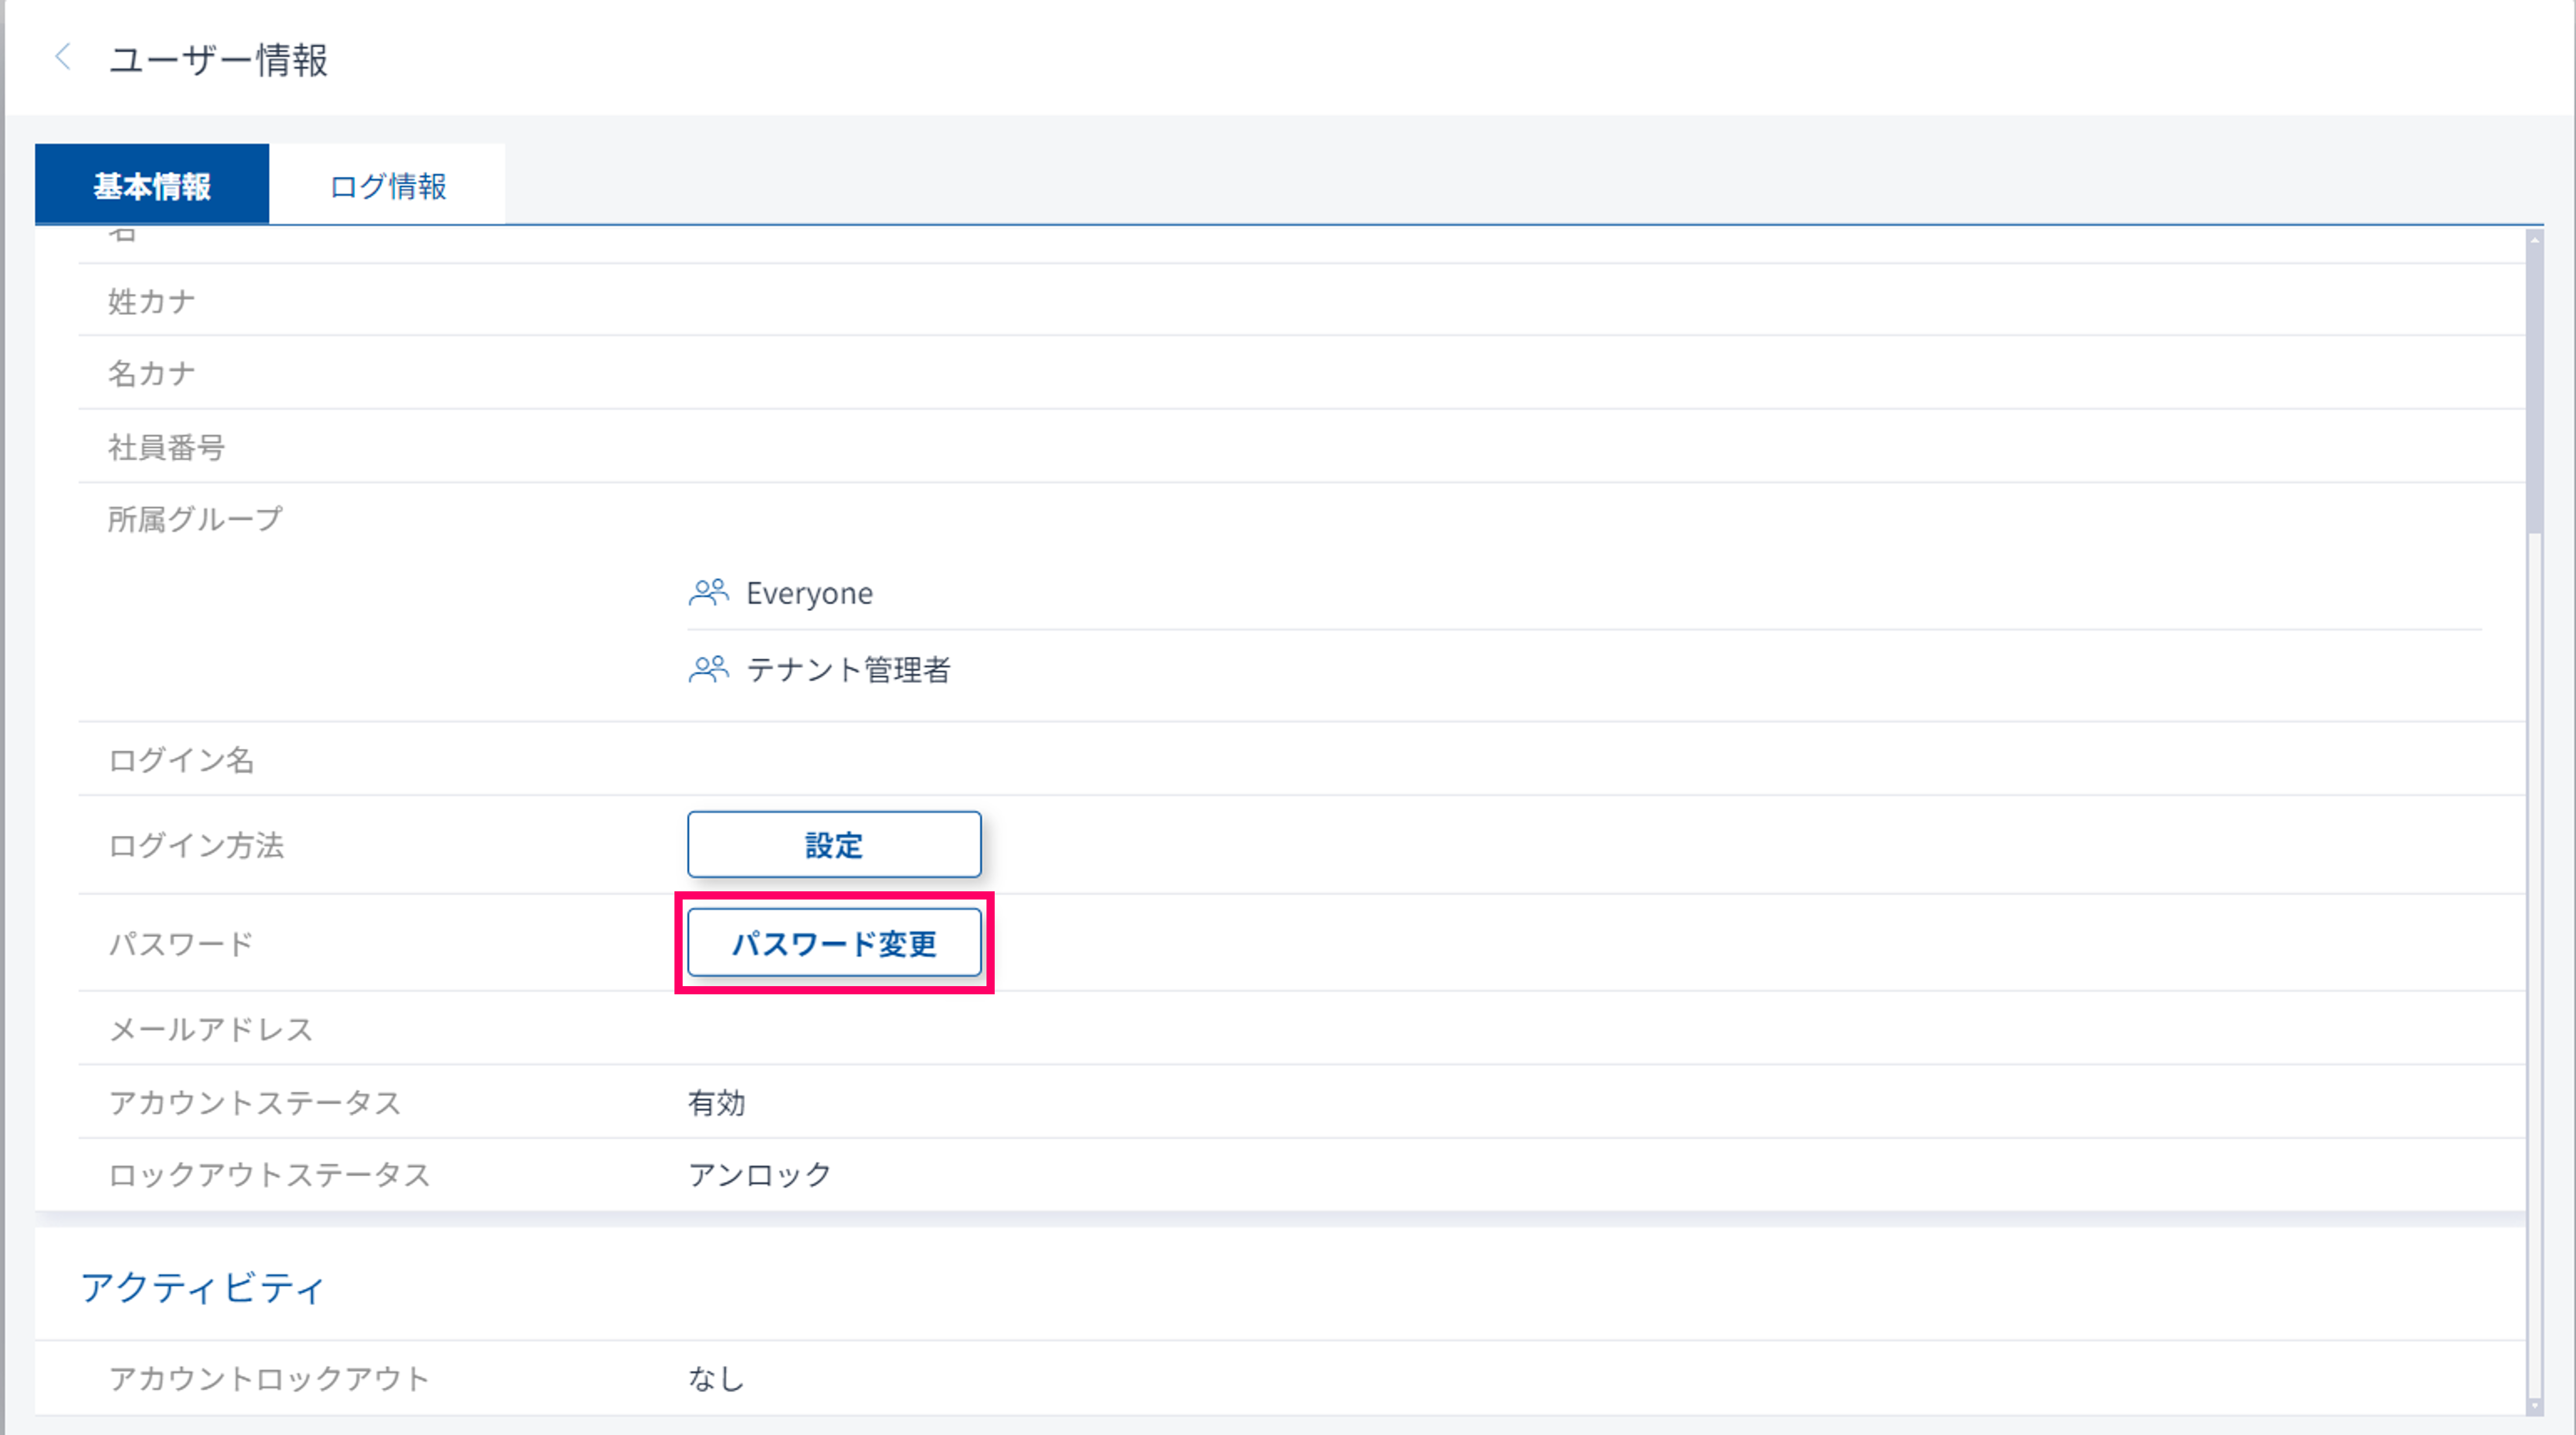Click the テナント管理者 group people icon
2576x1435 pixels.
coord(708,668)
